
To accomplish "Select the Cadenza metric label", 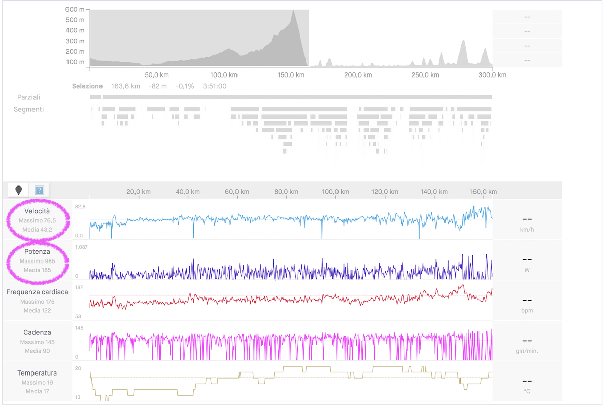I will pyautogui.click(x=38, y=332).
